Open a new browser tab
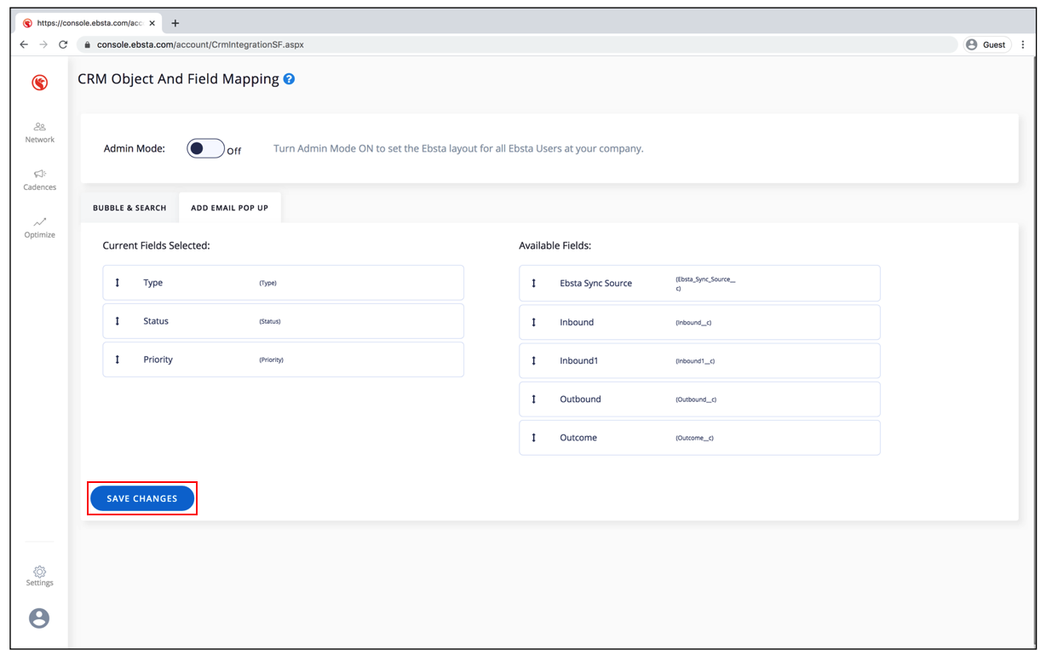This screenshot has height=661, width=1046. click(175, 23)
